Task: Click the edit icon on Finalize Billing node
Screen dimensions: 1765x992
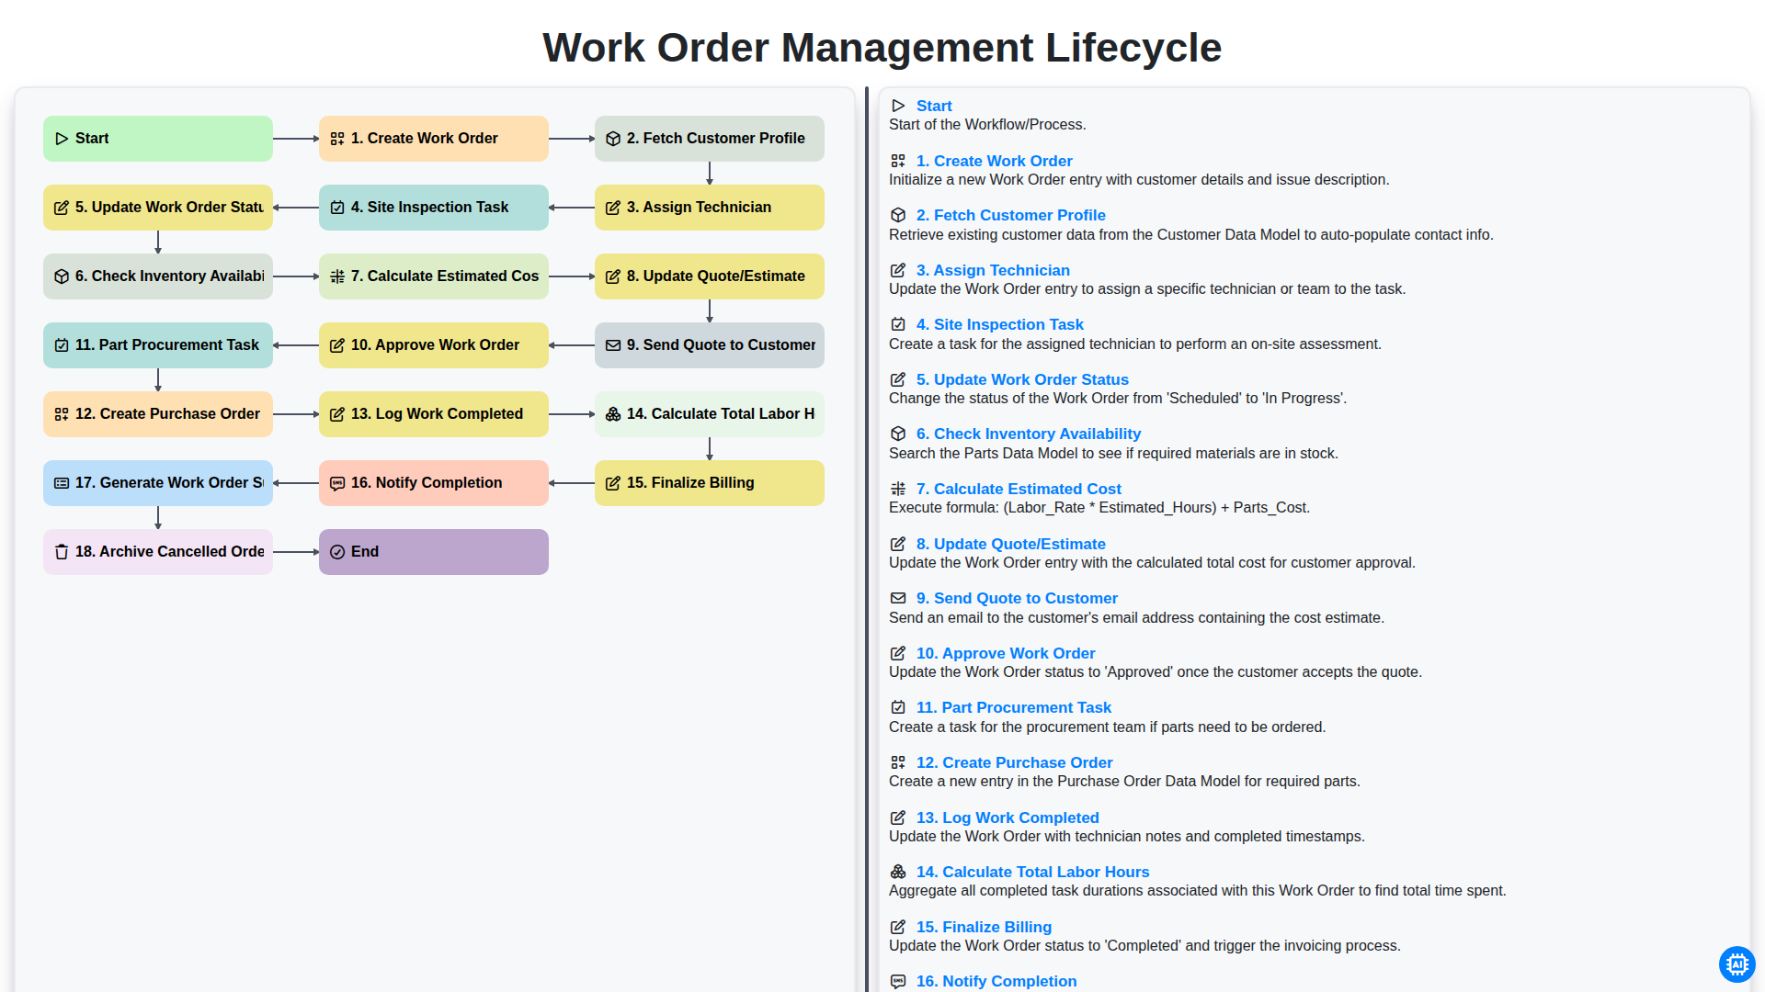Action: coord(613,483)
